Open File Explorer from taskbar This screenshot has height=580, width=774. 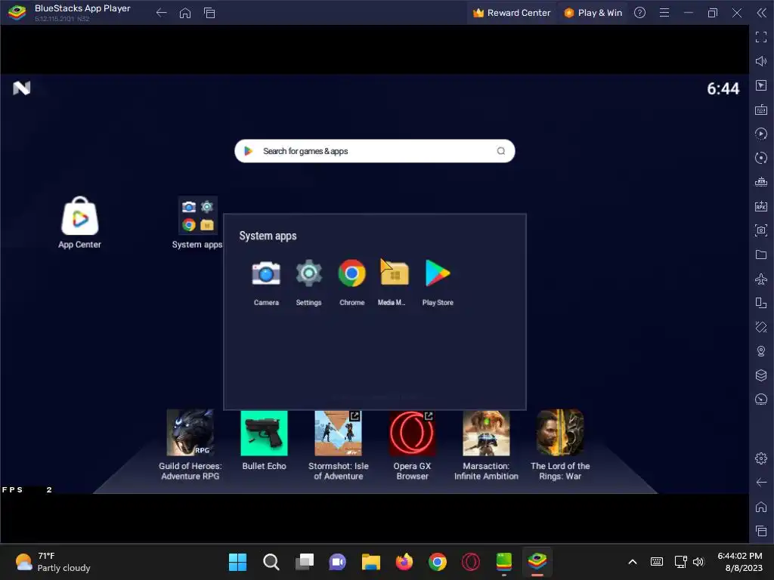coord(370,562)
